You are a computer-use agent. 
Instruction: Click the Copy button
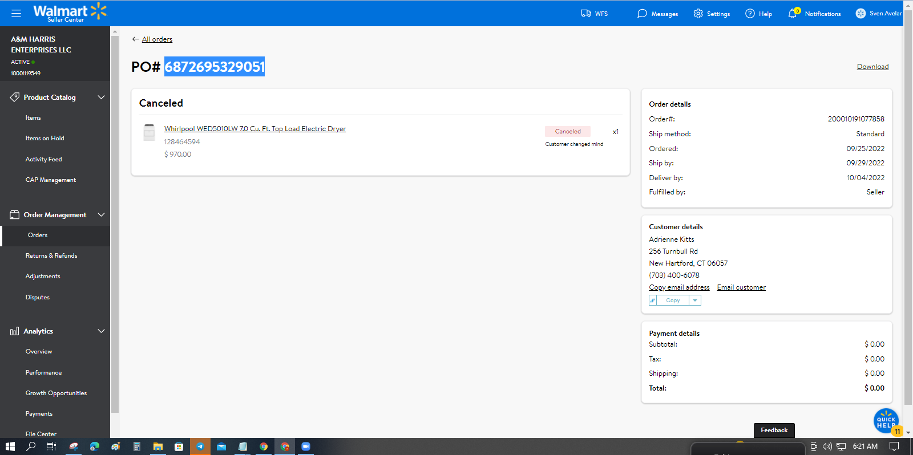coord(673,300)
